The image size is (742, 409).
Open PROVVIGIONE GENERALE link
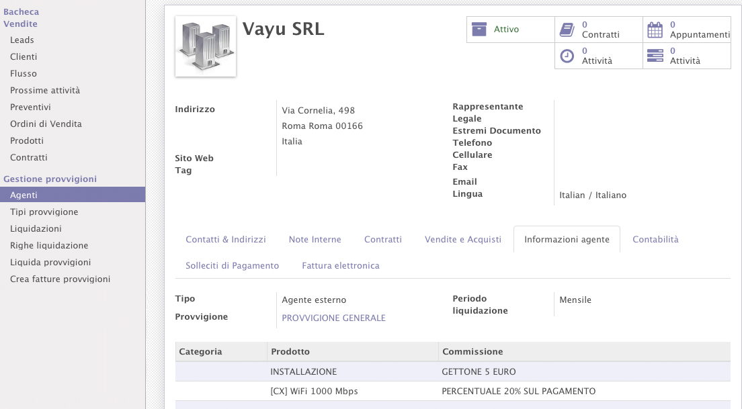tap(333, 318)
